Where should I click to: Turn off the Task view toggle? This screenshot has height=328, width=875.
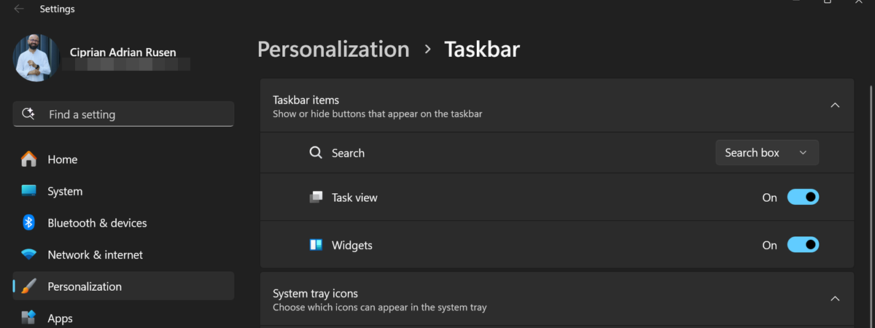point(803,198)
